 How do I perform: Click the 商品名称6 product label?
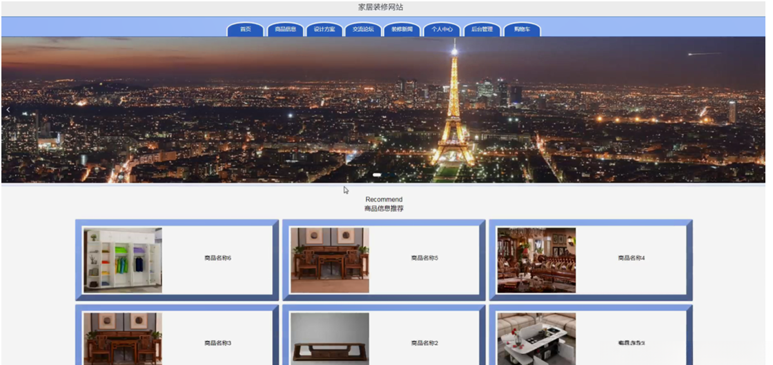point(218,258)
